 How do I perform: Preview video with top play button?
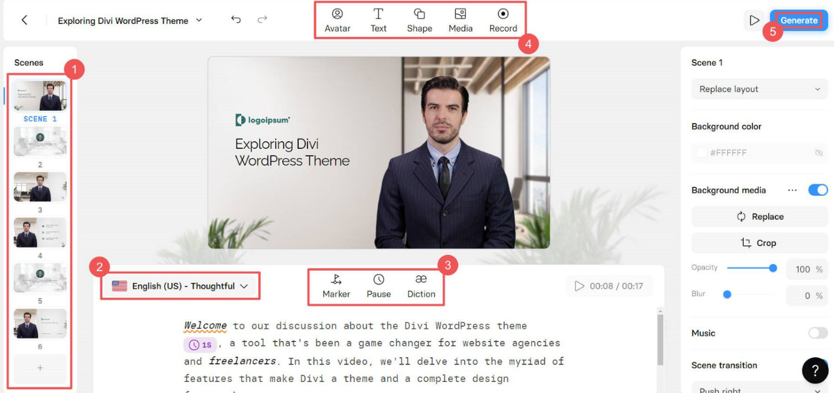pyautogui.click(x=754, y=20)
